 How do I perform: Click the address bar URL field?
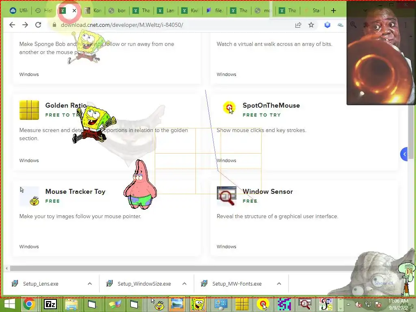170,25
